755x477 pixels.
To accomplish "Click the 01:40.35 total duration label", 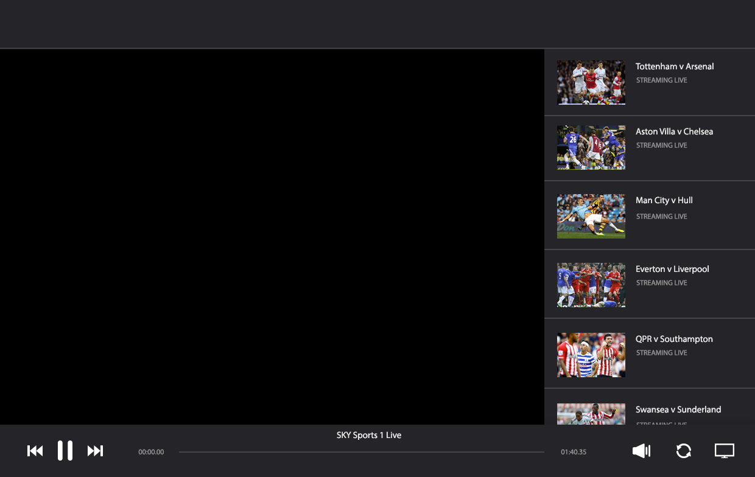I will coord(574,452).
